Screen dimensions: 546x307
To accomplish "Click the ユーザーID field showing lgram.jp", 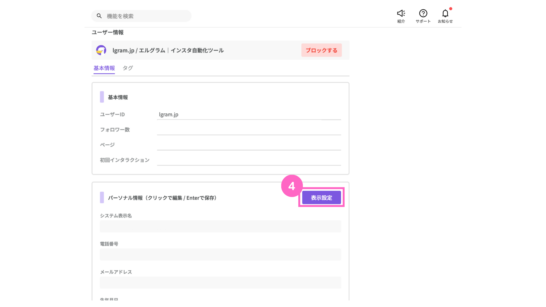I will [249, 115].
